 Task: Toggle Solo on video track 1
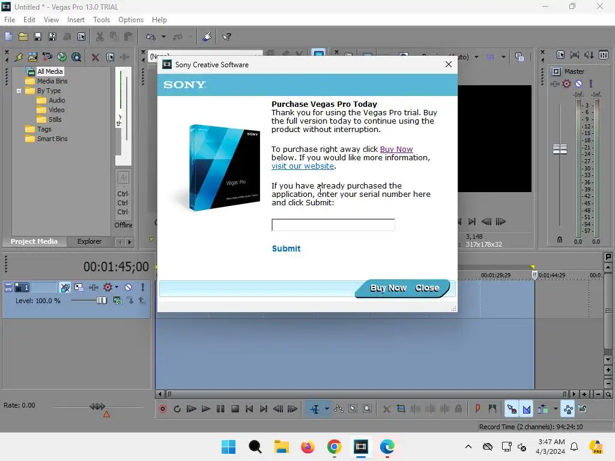click(x=143, y=288)
